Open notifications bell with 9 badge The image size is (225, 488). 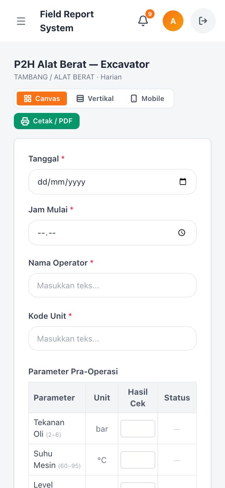pyautogui.click(x=143, y=21)
